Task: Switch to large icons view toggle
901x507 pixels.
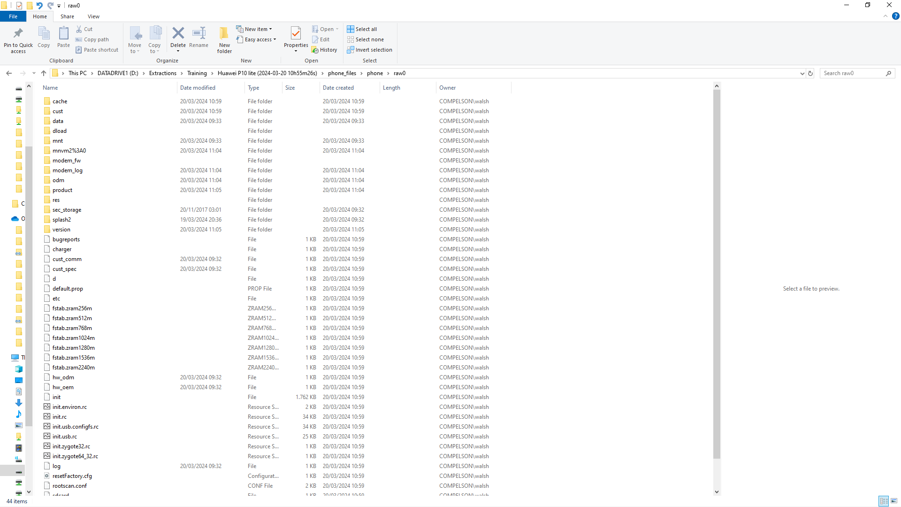Action: tap(894, 501)
